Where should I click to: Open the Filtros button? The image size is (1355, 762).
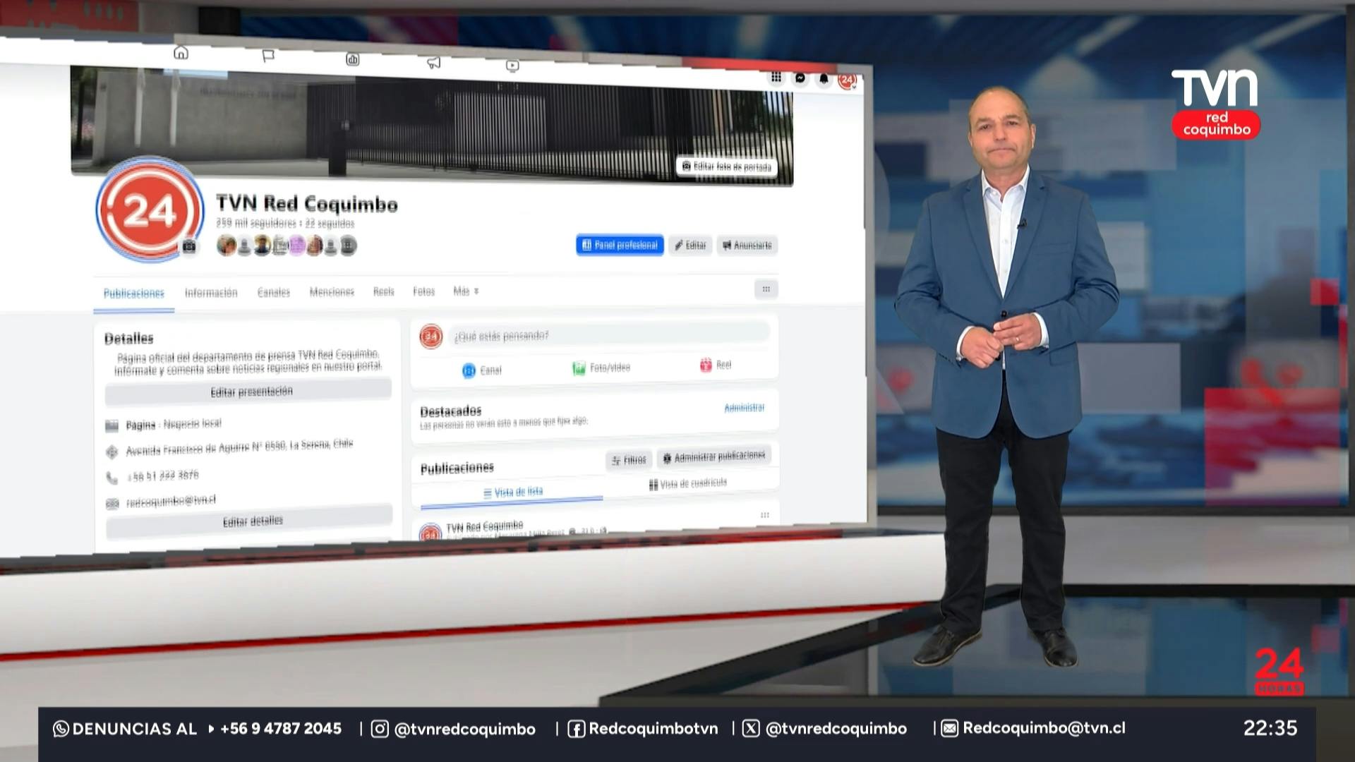(629, 460)
